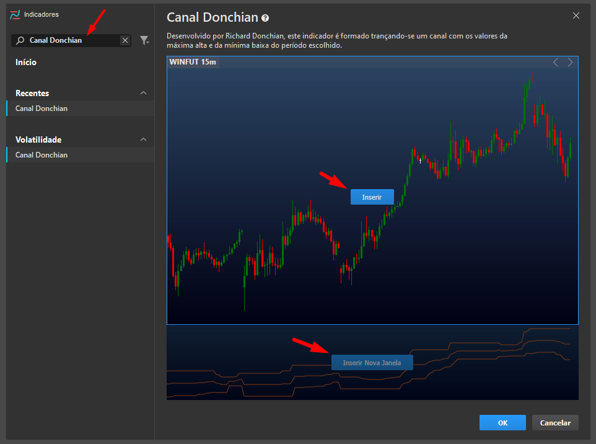
Task: Show previous chart preview arrow
Action: point(556,63)
